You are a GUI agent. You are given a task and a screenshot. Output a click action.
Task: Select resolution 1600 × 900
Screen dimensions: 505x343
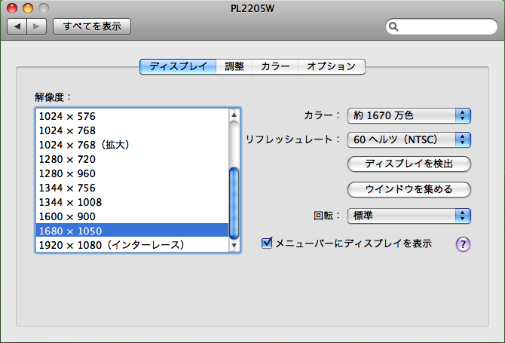click(132, 216)
